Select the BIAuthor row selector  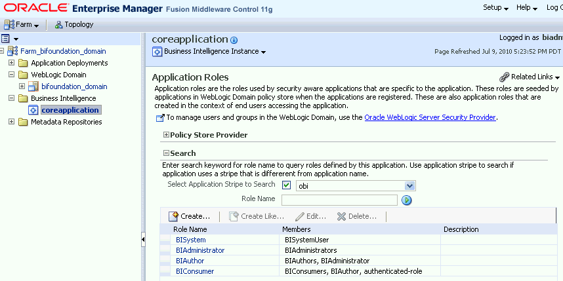tap(165, 261)
